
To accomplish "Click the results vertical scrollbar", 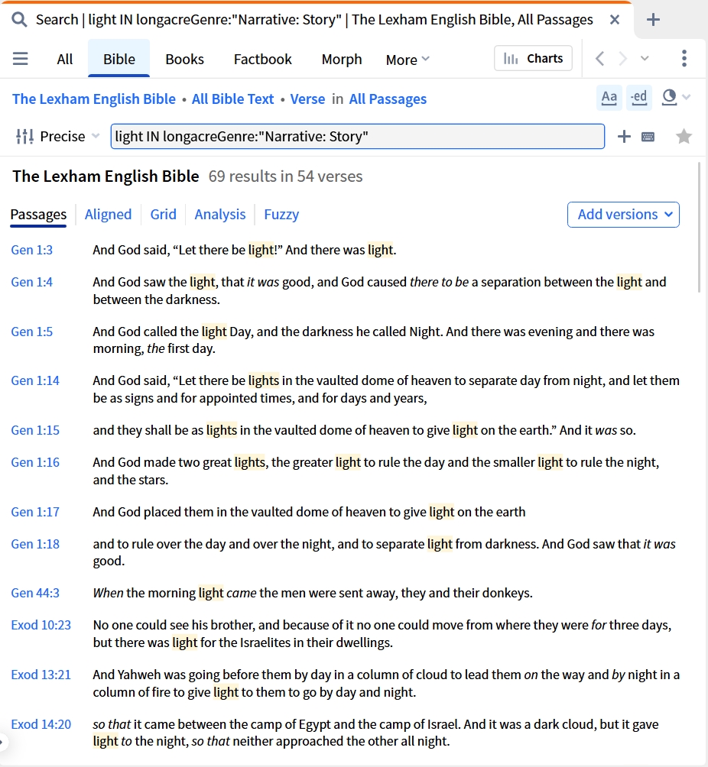I will 699,228.
